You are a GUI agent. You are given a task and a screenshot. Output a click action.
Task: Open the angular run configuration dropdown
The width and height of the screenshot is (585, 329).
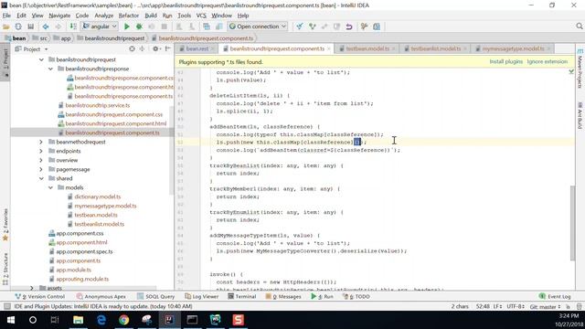(100, 27)
